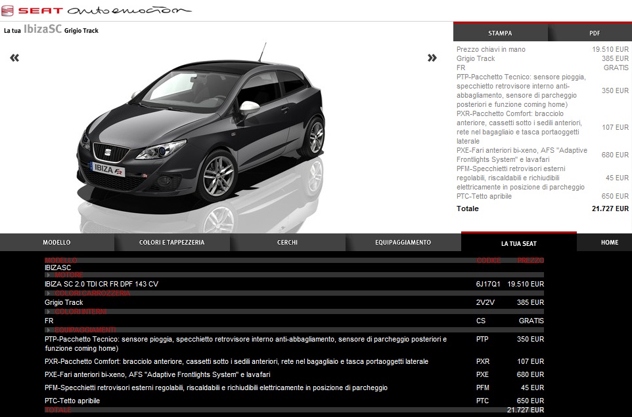632x417 pixels.
Task: Switch to the MODELLO tab
Action: [57, 243]
